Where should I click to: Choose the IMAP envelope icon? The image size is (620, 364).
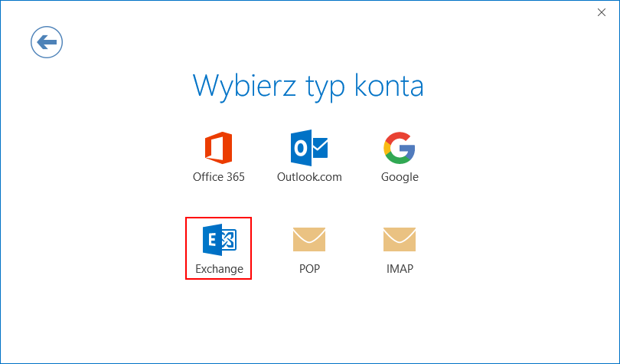(400, 239)
